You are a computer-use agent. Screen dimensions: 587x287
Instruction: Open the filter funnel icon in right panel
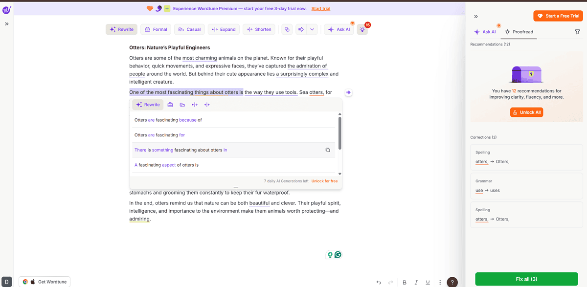point(577,32)
